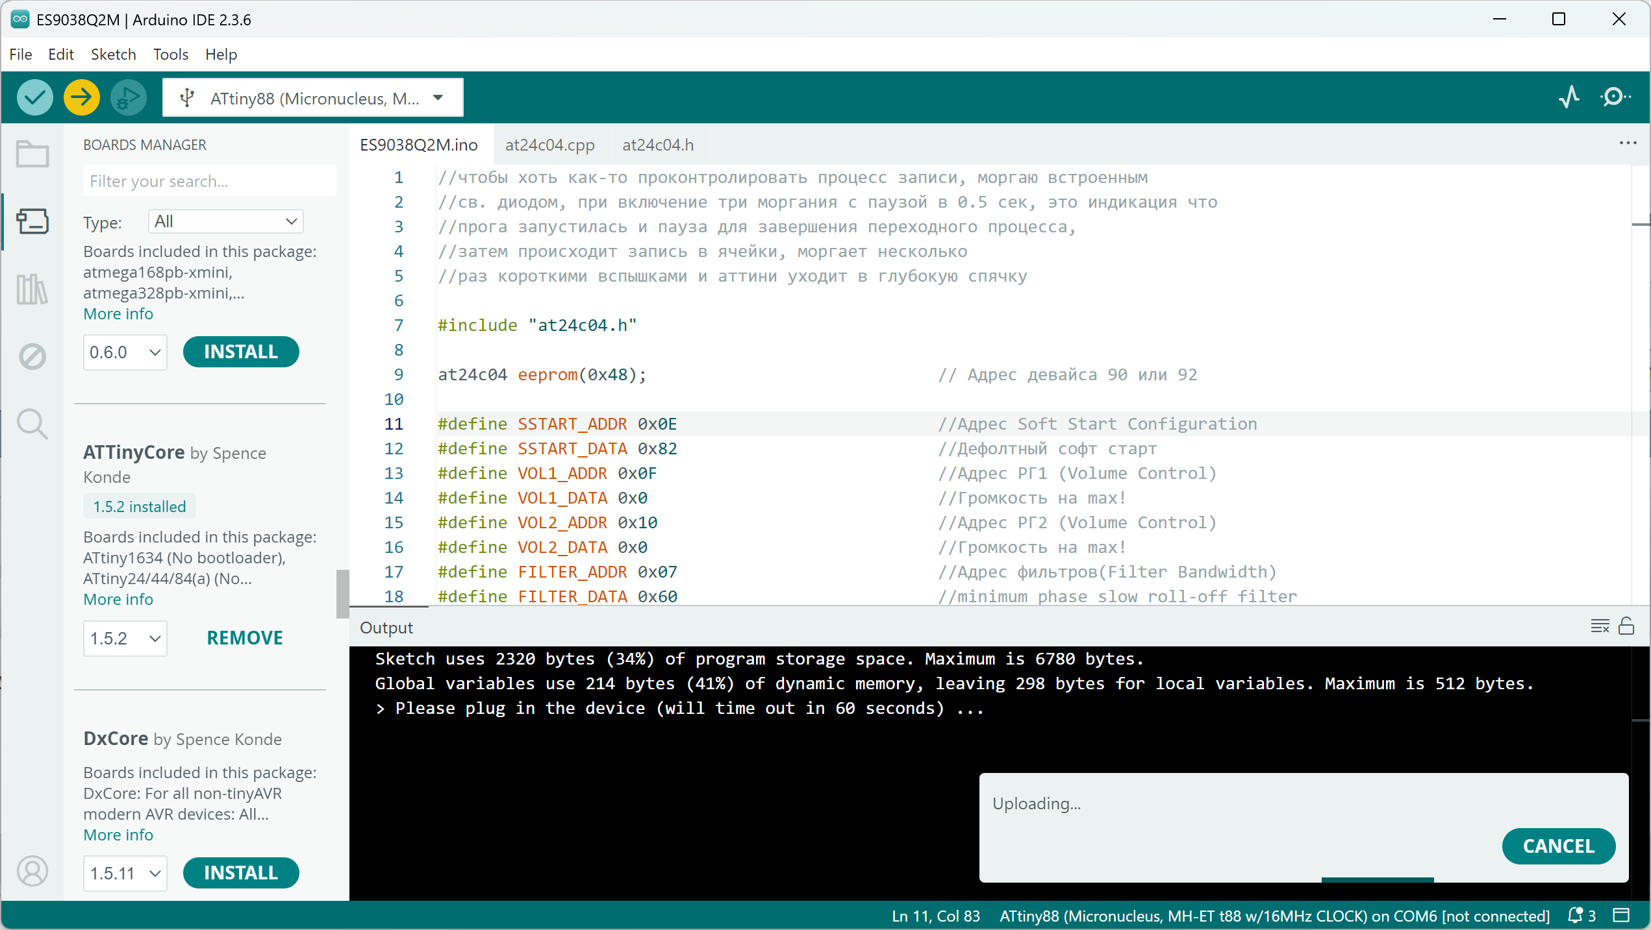Open the Search sidebar panel
This screenshot has height=930, width=1651.
32,424
